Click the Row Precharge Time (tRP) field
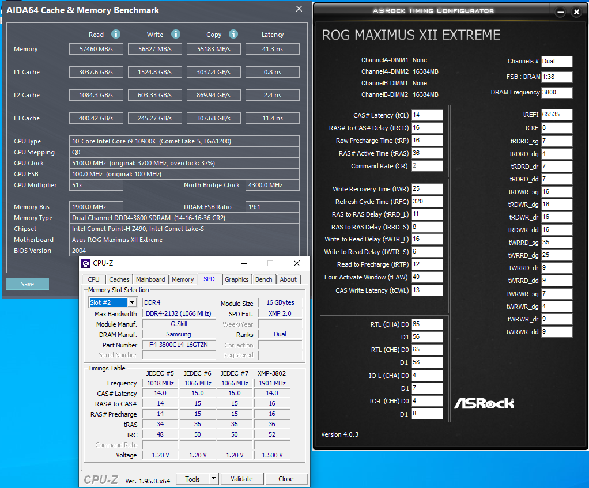Image resolution: width=589 pixels, height=488 pixels. click(x=427, y=141)
